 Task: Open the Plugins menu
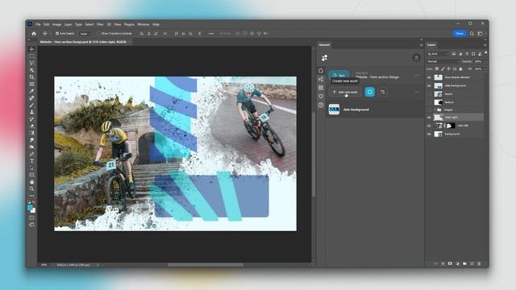tap(129, 24)
